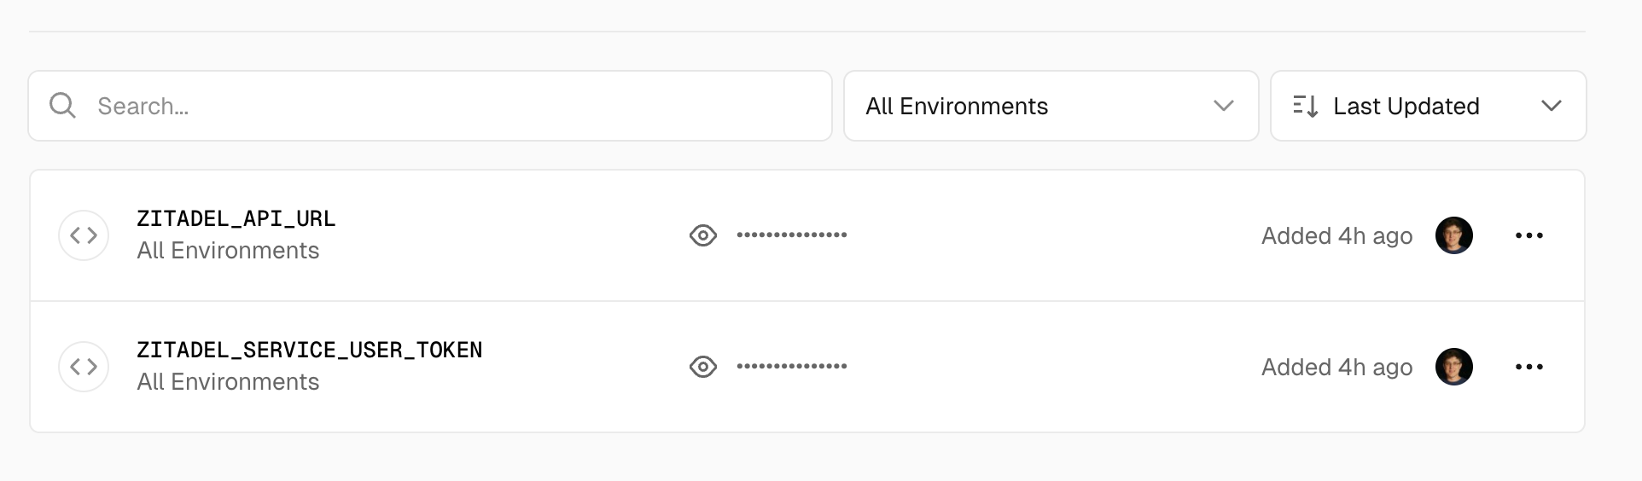Viewport: 1642px width, 481px height.
Task: Select the ZITADEL_API_URL variable name
Action: pyautogui.click(x=236, y=219)
